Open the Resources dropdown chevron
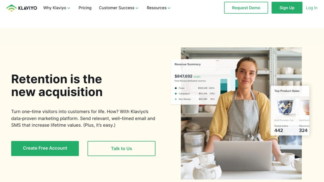The height and width of the screenshot is (182, 324). pos(169,8)
